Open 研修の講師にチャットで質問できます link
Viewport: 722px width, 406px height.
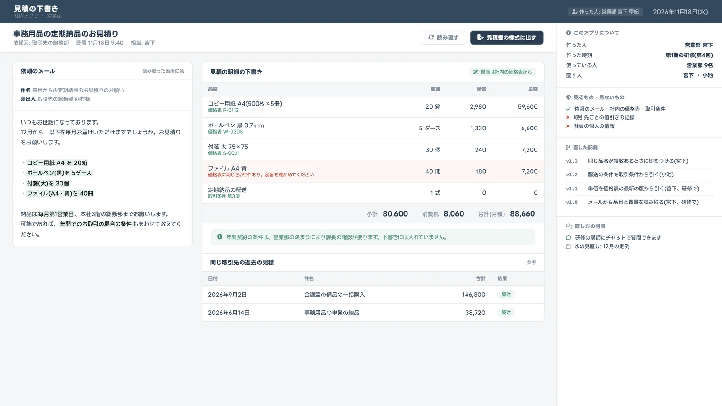click(x=618, y=238)
